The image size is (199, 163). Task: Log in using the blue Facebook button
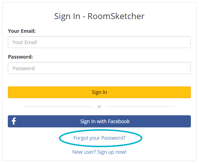(x=99, y=121)
